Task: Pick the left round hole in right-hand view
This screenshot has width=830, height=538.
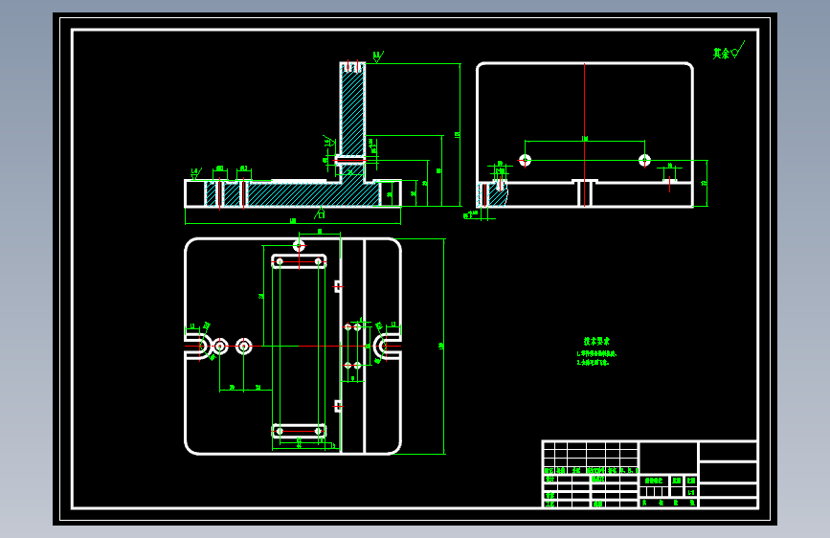Action: click(525, 160)
